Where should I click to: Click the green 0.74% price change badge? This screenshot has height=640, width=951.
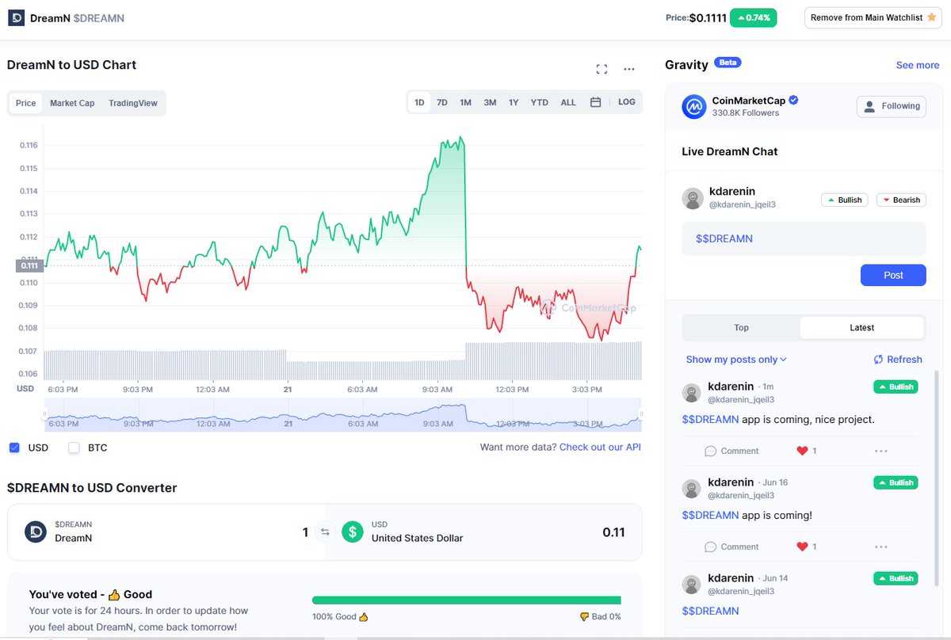[753, 17]
